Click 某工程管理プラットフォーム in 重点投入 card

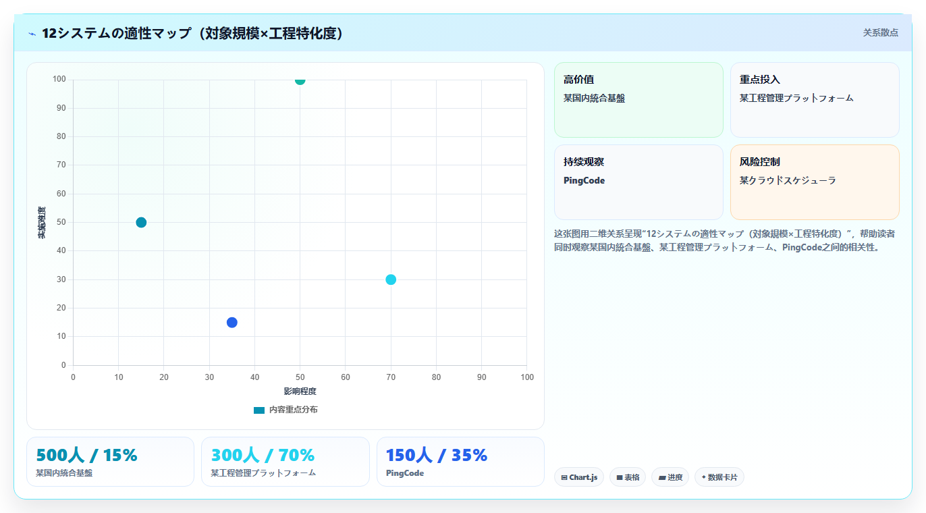[x=796, y=98]
